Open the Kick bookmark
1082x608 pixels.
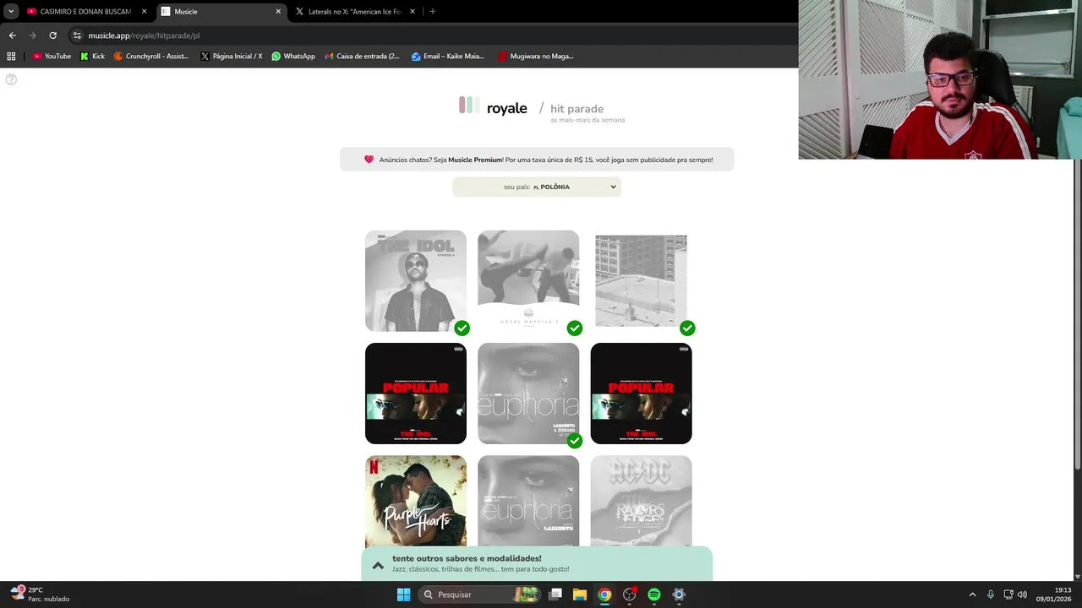pos(92,57)
